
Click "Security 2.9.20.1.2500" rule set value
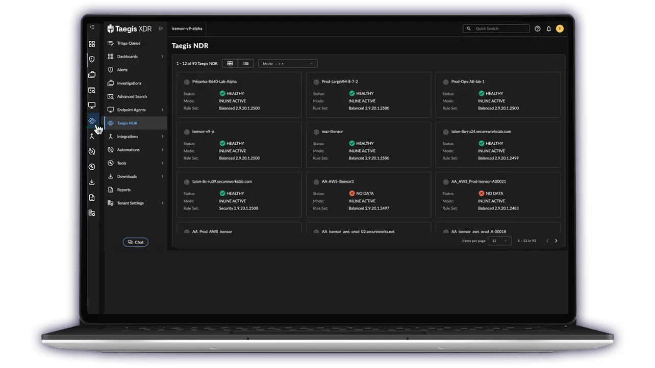click(x=238, y=208)
